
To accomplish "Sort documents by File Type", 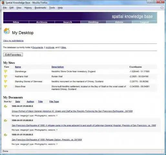I will click(x=54, y=101).
